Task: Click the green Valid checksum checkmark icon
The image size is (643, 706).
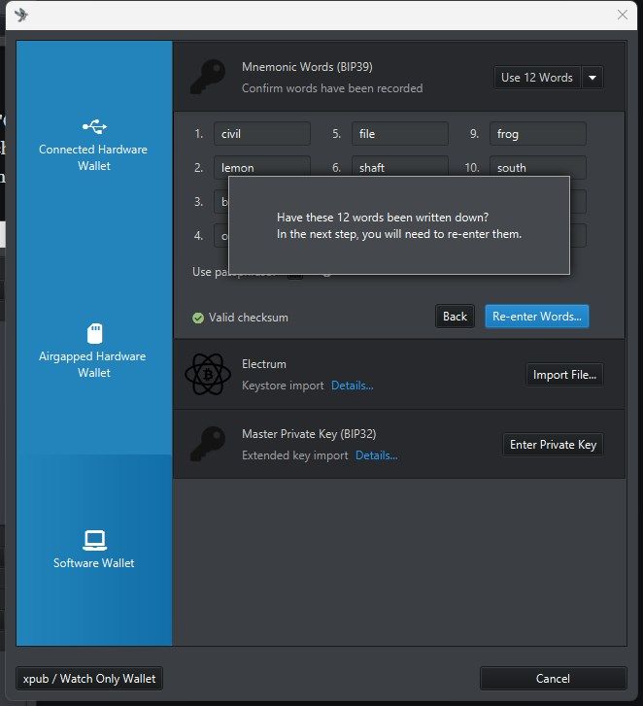Action: point(198,318)
